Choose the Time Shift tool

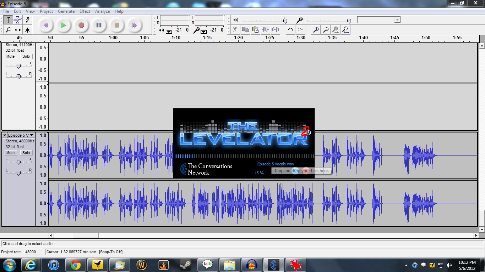(18, 30)
